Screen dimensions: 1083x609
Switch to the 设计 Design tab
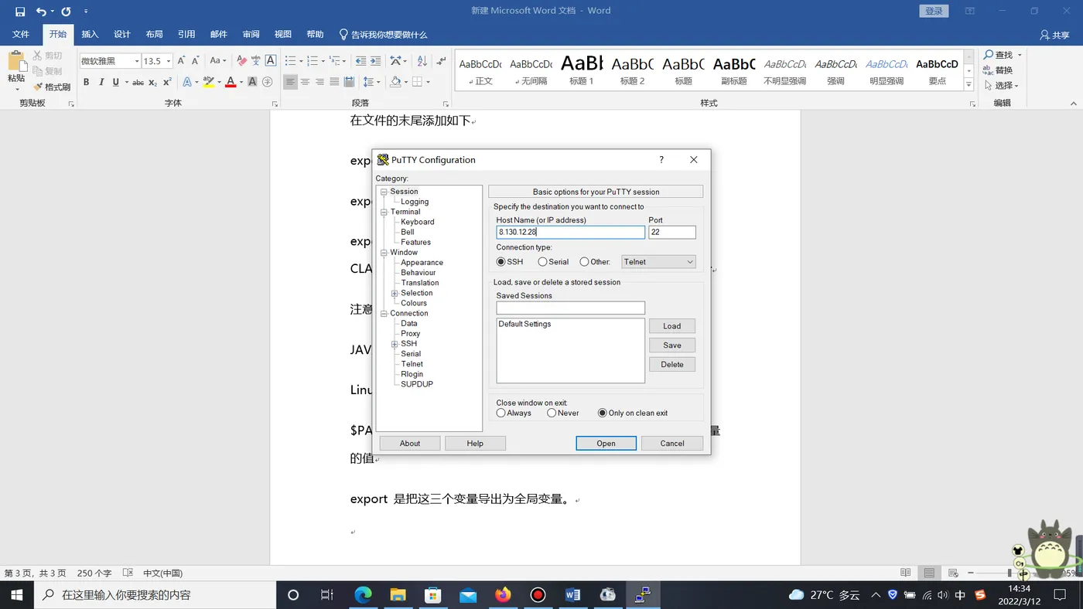[x=122, y=34]
